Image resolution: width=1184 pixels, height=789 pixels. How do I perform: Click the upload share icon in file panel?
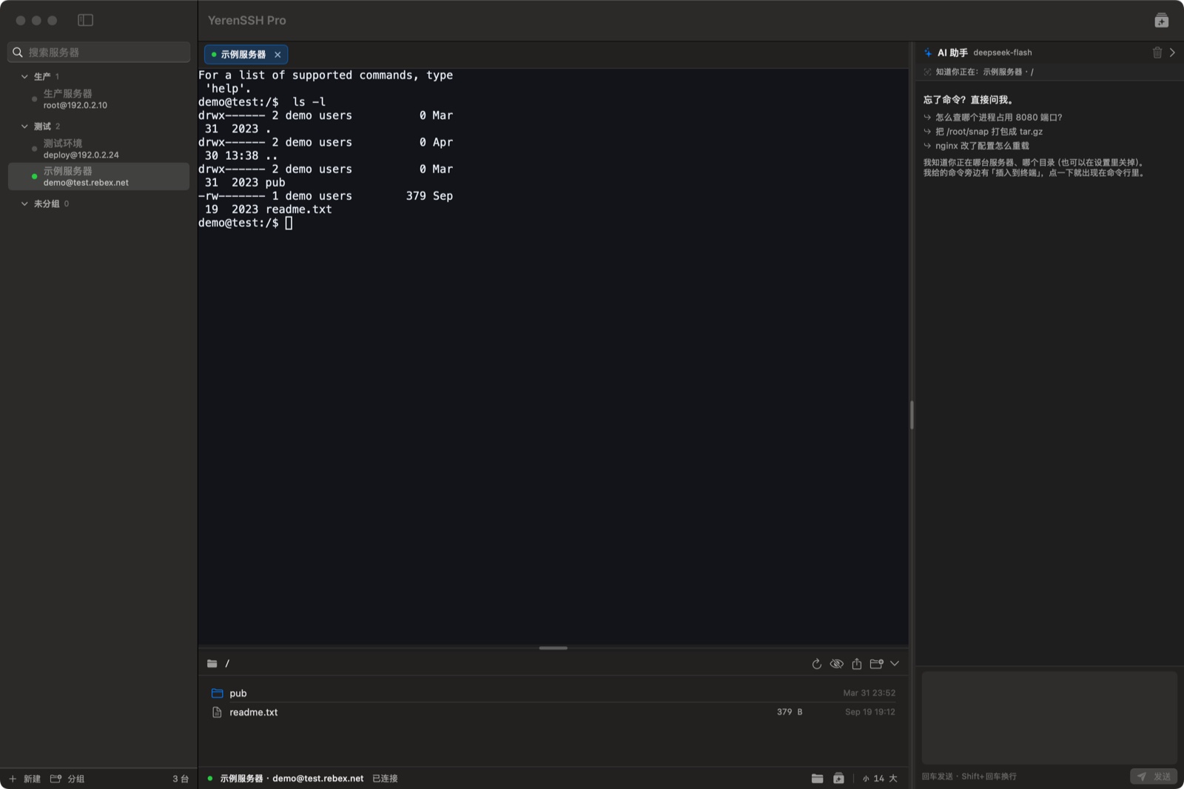[856, 664]
